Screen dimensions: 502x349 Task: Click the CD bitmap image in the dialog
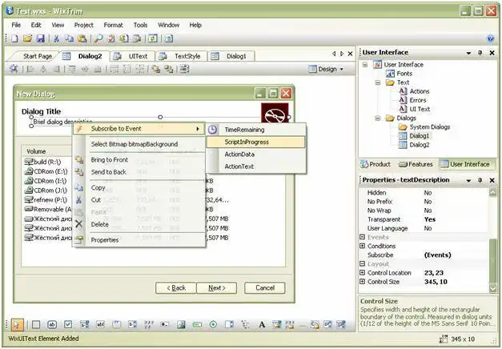click(275, 113)
